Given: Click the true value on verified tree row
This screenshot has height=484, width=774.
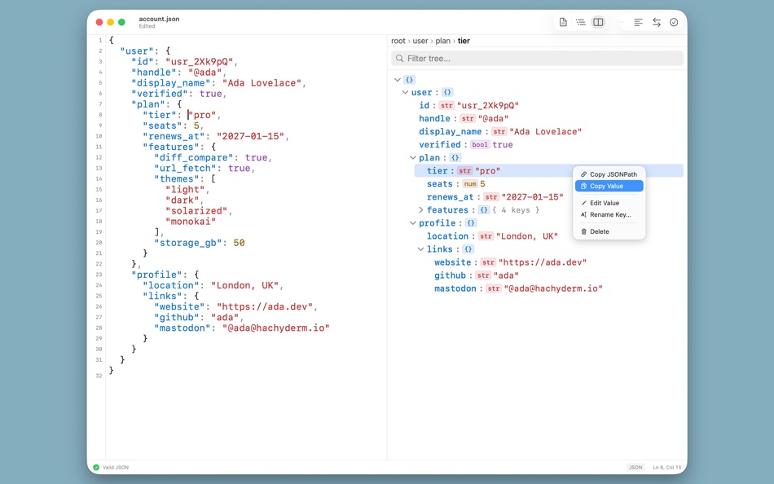Looking at the screenshot, I should click(503, 145).
